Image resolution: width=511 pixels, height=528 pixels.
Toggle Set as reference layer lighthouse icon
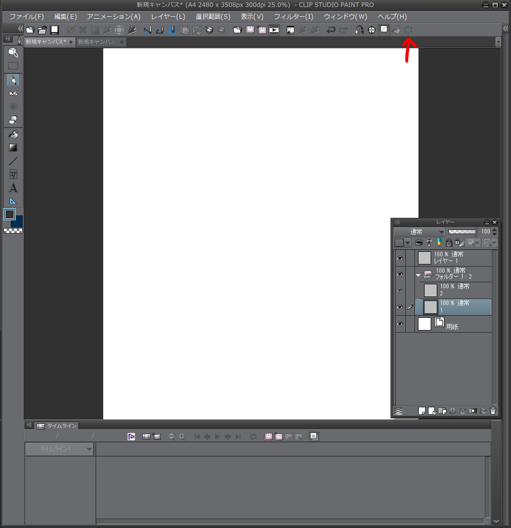point(429,243)
